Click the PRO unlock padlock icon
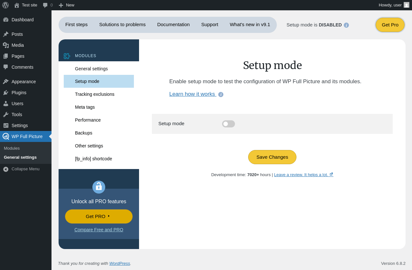This screenshot has width=412, height=270. (99, 187)
